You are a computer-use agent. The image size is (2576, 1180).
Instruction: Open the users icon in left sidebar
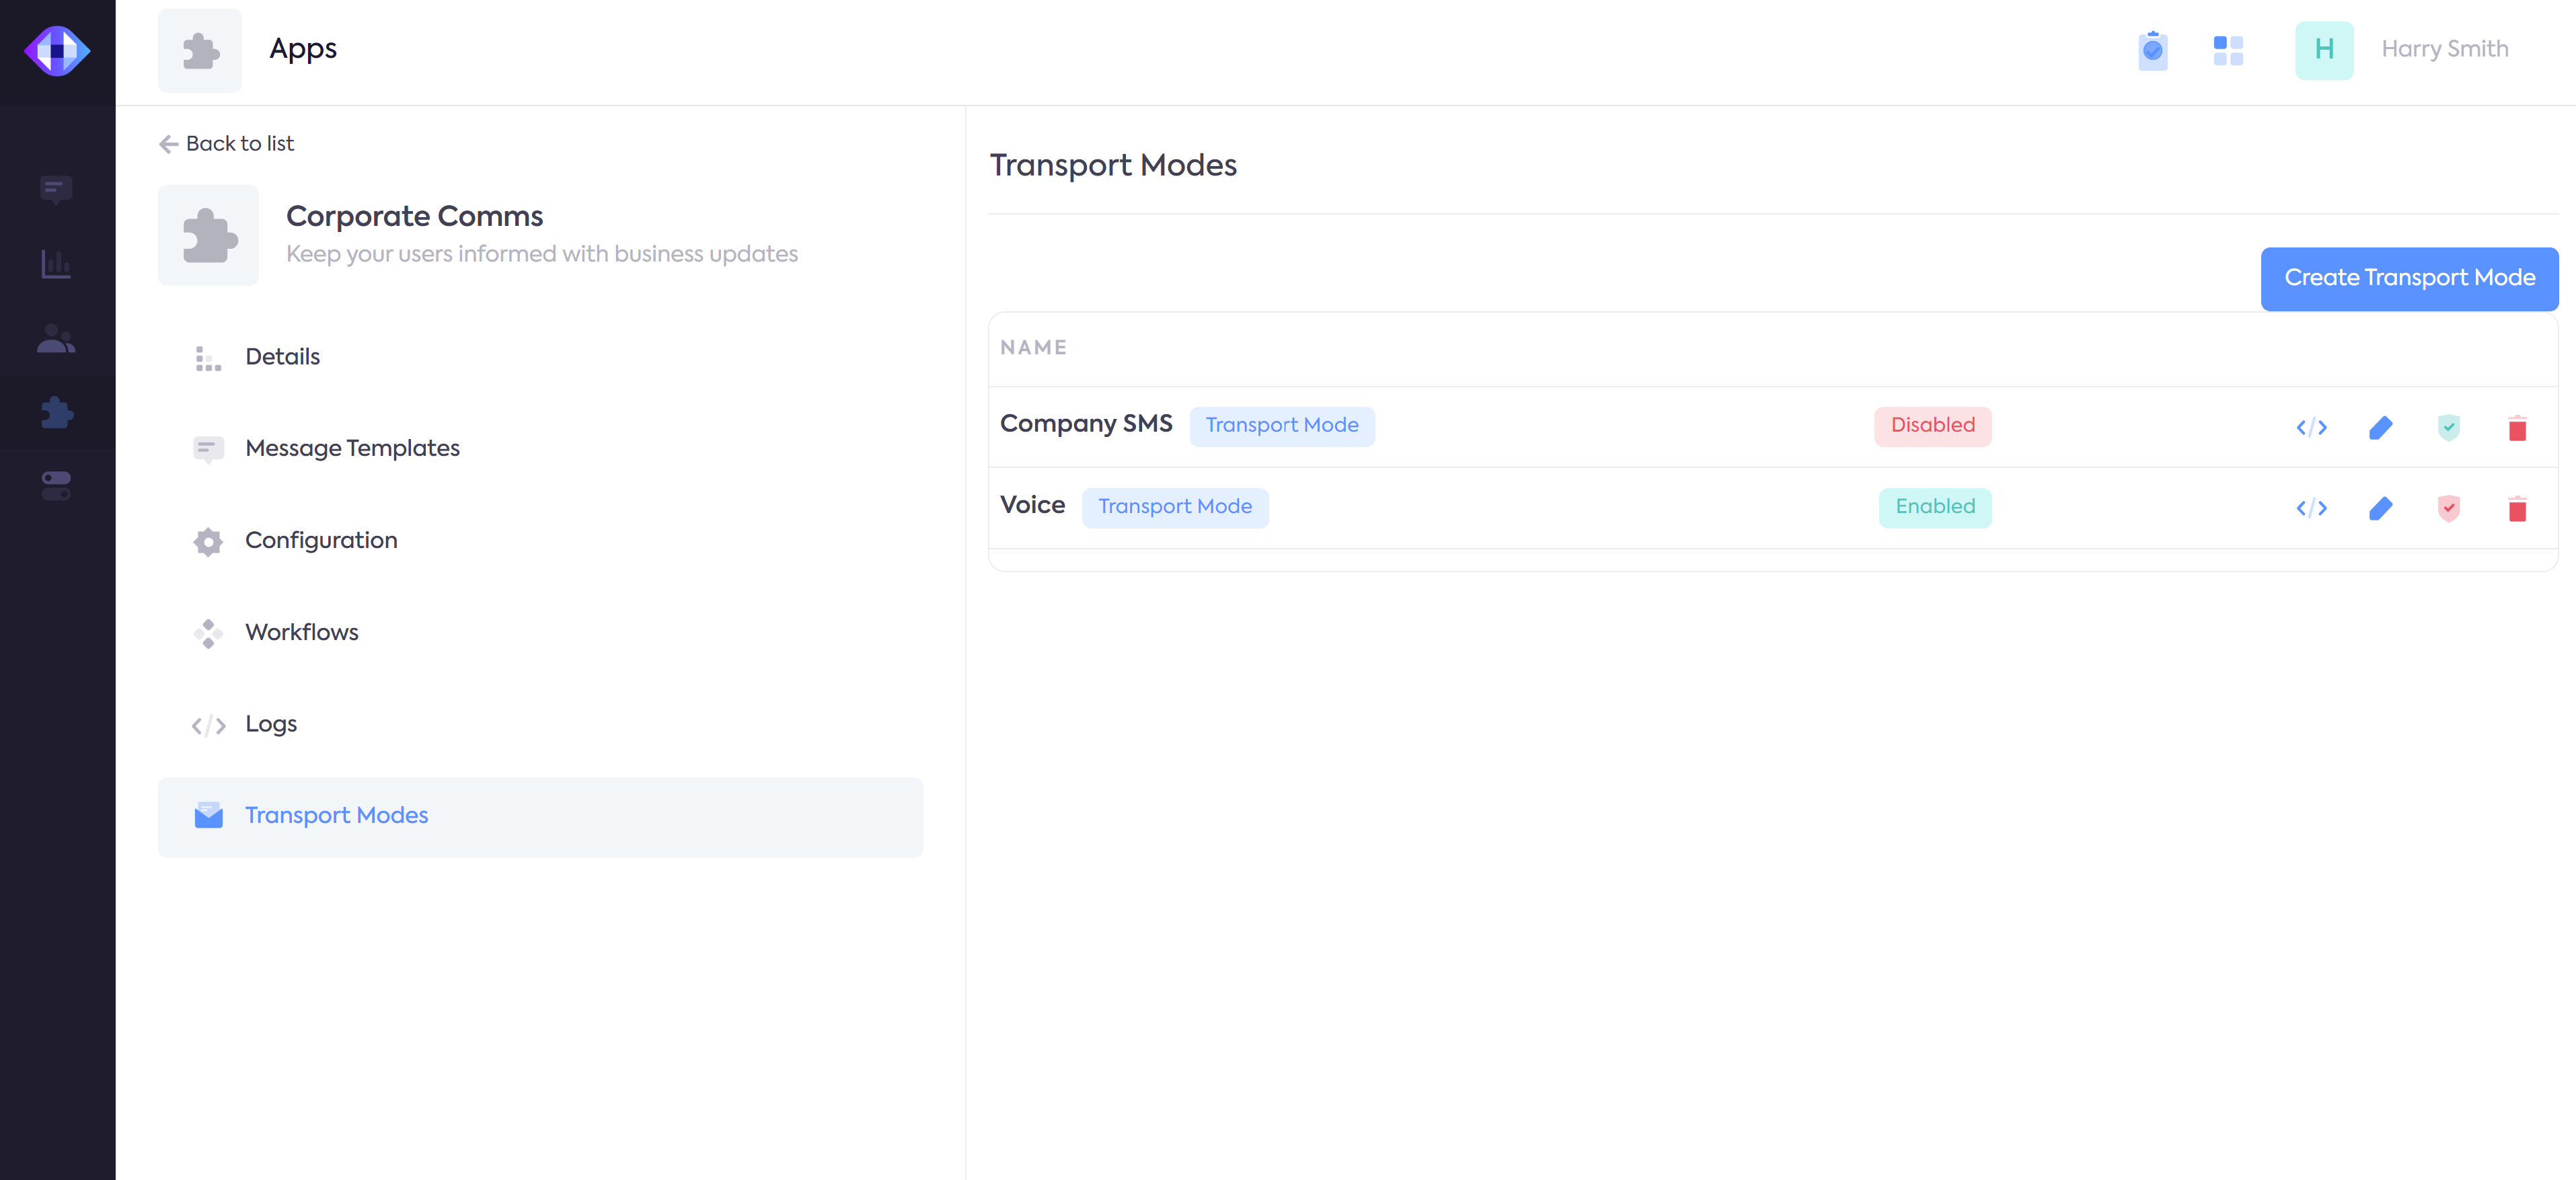point(56,339)
